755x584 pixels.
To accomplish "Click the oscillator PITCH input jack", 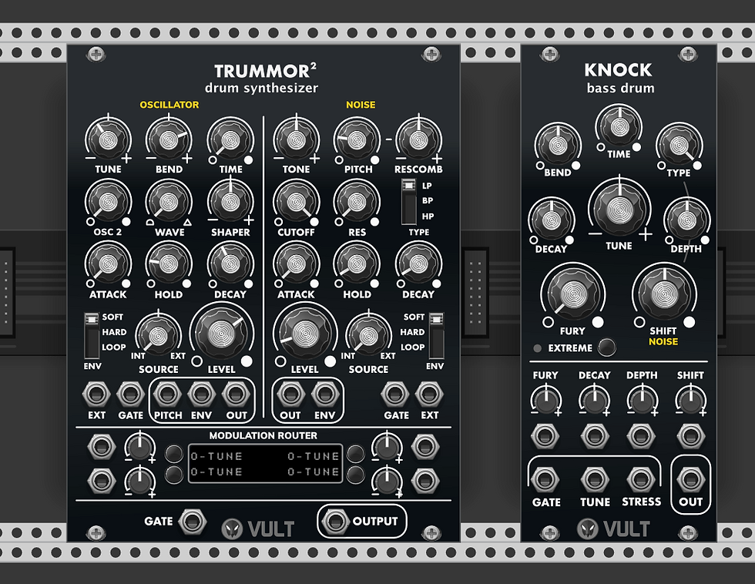I will [167, 394].
